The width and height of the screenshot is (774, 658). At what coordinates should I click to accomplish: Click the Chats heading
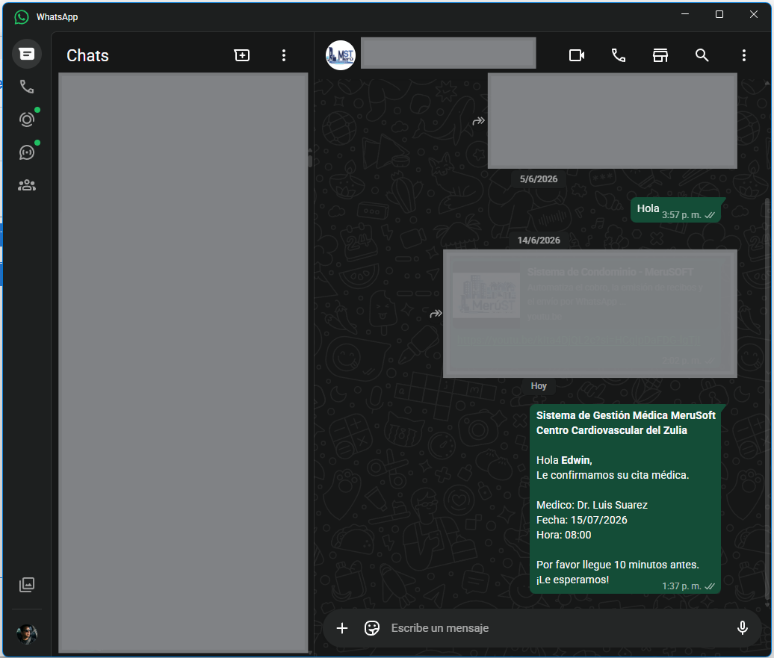click(x=87, y=55)
